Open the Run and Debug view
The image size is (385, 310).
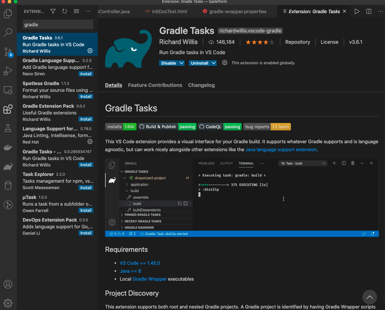(8, 71)
